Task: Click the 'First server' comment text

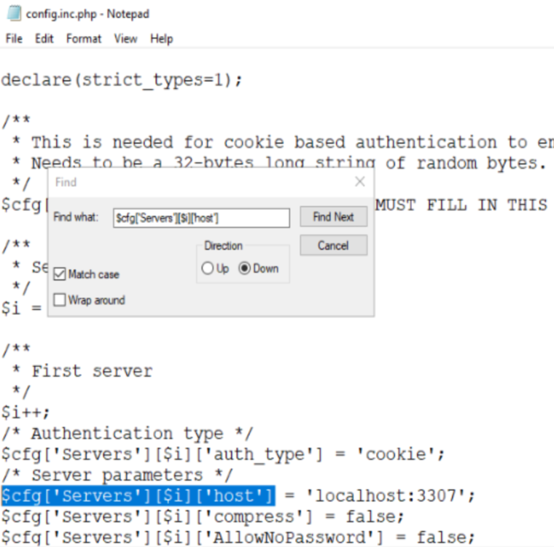Action: (93, 371)
